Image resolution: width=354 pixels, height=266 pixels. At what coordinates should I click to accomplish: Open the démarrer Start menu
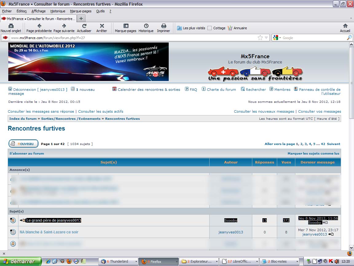21,261
